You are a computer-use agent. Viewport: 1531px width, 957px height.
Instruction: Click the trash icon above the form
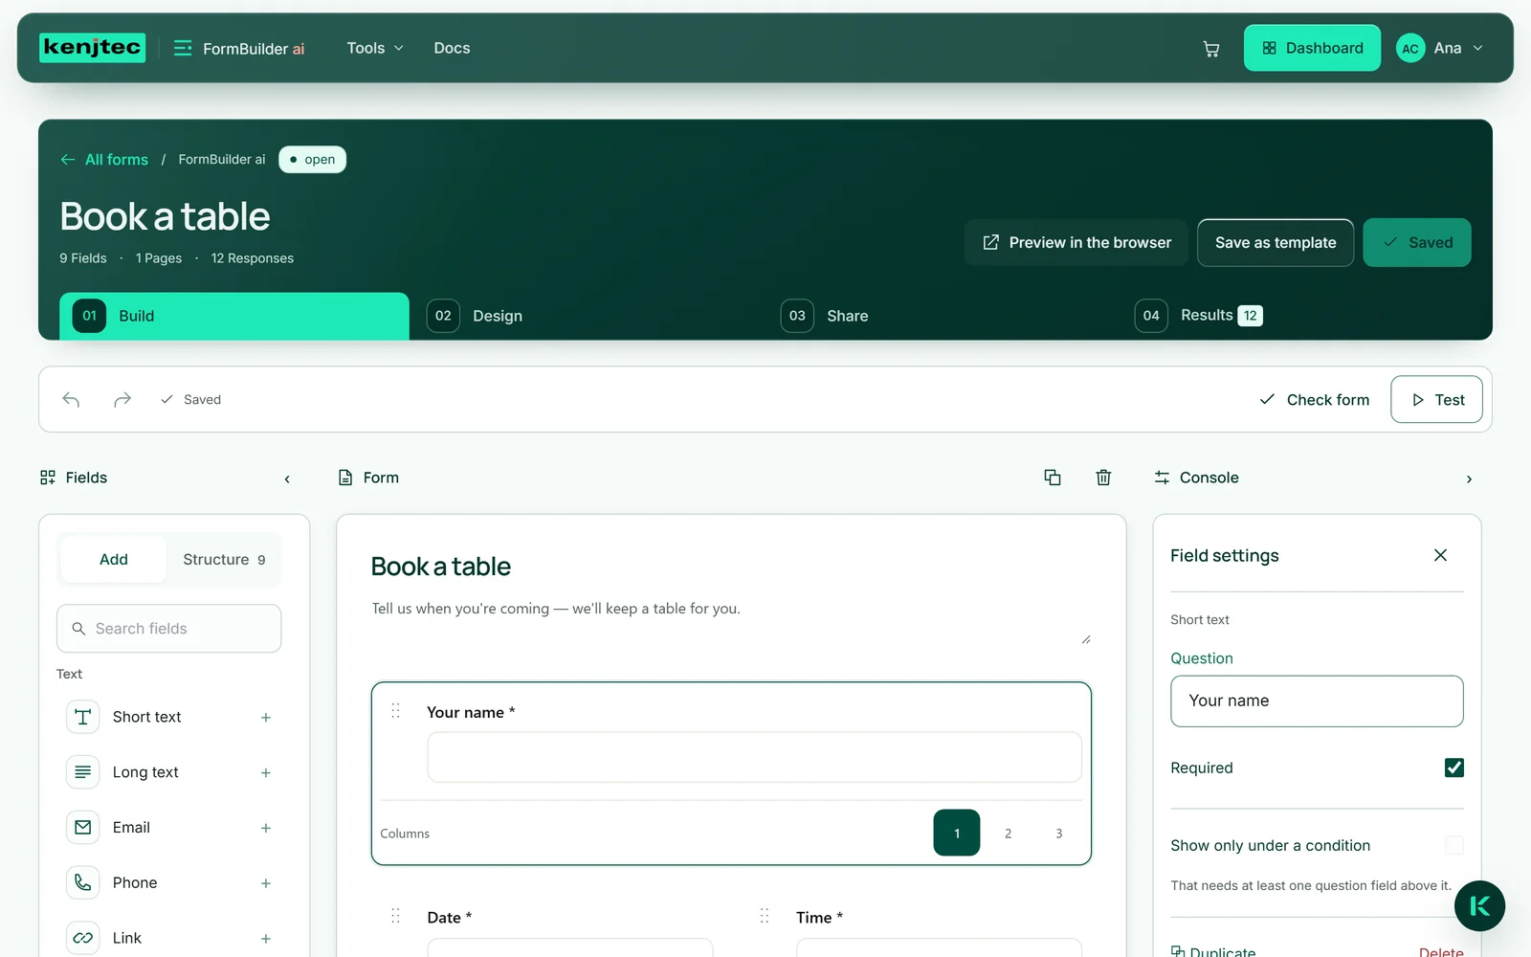tap(1103, 478)
